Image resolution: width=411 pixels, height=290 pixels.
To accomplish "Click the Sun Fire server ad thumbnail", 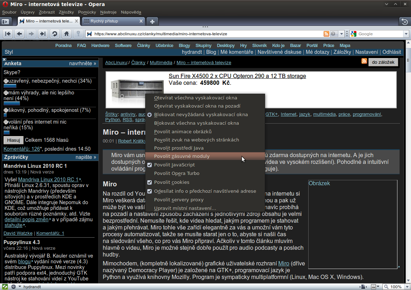I will click(x=137, y=90).
